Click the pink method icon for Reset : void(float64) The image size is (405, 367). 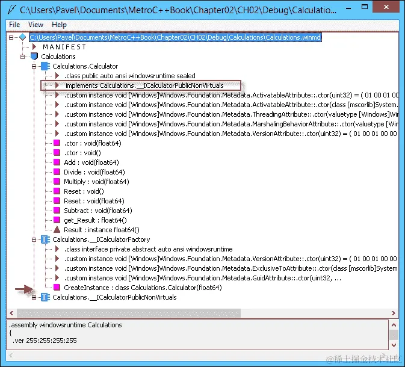point(57,201)
